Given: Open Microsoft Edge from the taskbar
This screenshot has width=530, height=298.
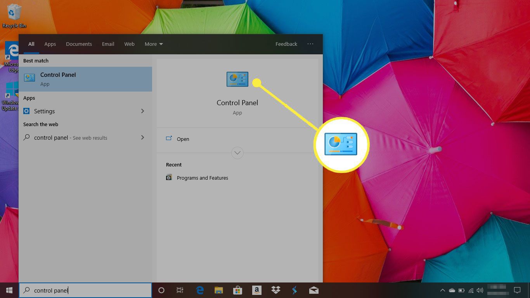Looking at the screenshot, I should click(200, 290).
